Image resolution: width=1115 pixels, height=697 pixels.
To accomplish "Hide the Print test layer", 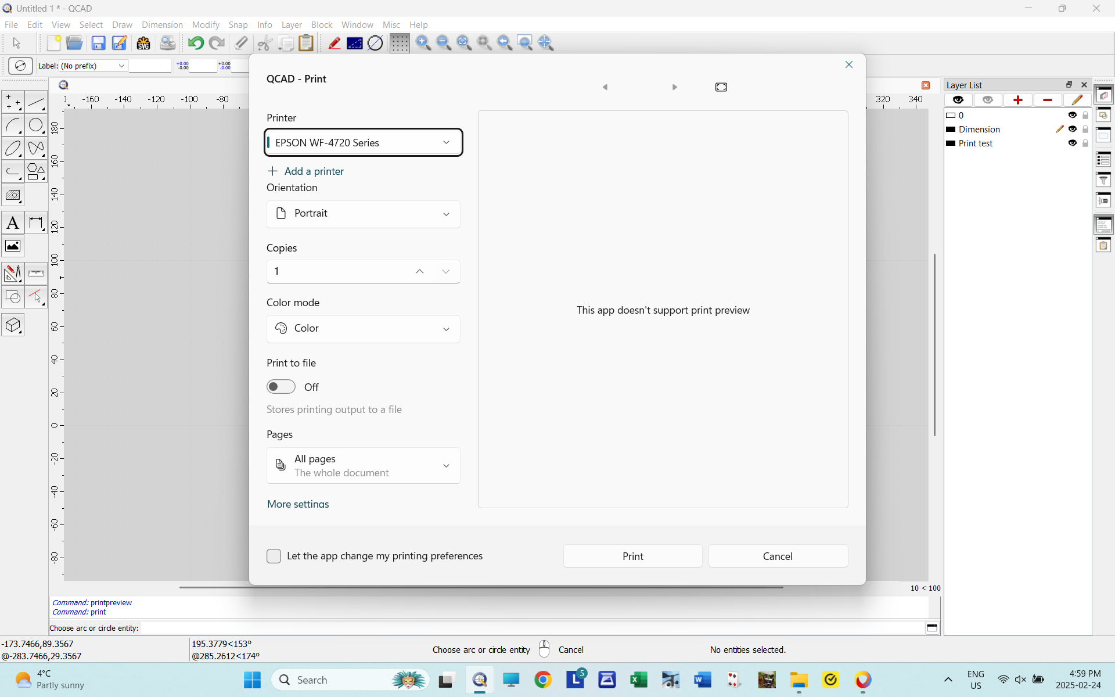I will 1072,143.
